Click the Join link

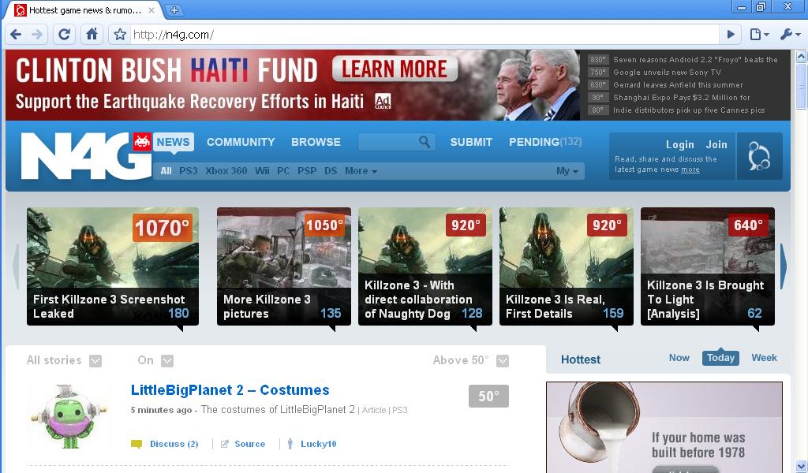point(716,144)
